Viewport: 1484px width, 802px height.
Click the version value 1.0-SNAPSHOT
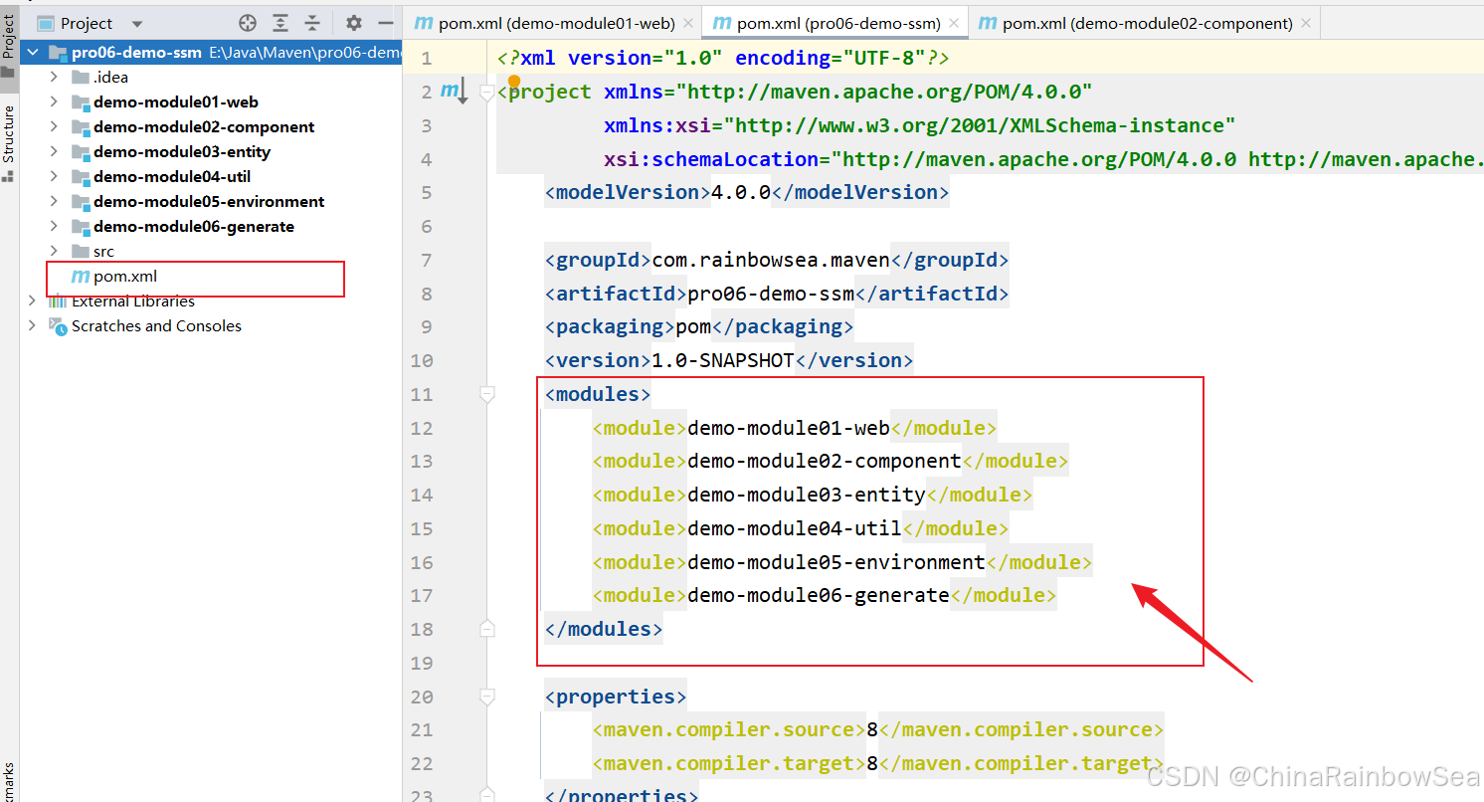point(722,360)
